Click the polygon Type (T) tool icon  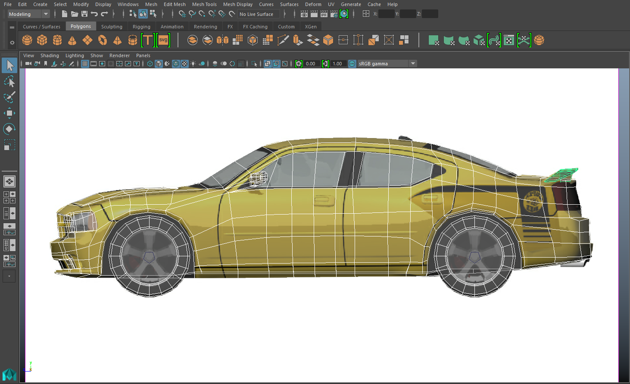[148, 40]
